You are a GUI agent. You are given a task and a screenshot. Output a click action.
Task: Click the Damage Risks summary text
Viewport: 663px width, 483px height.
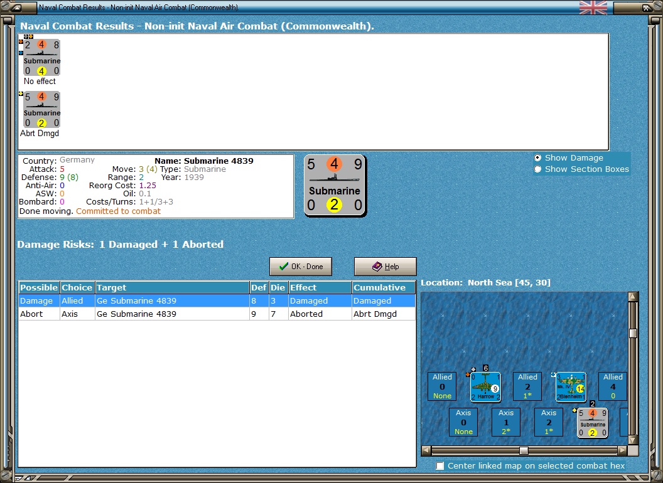point(121,244)
